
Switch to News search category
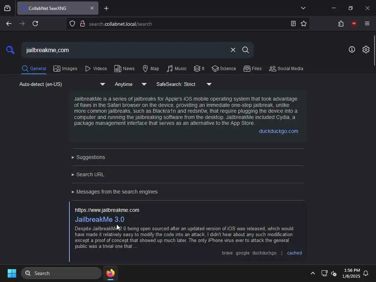124,69
